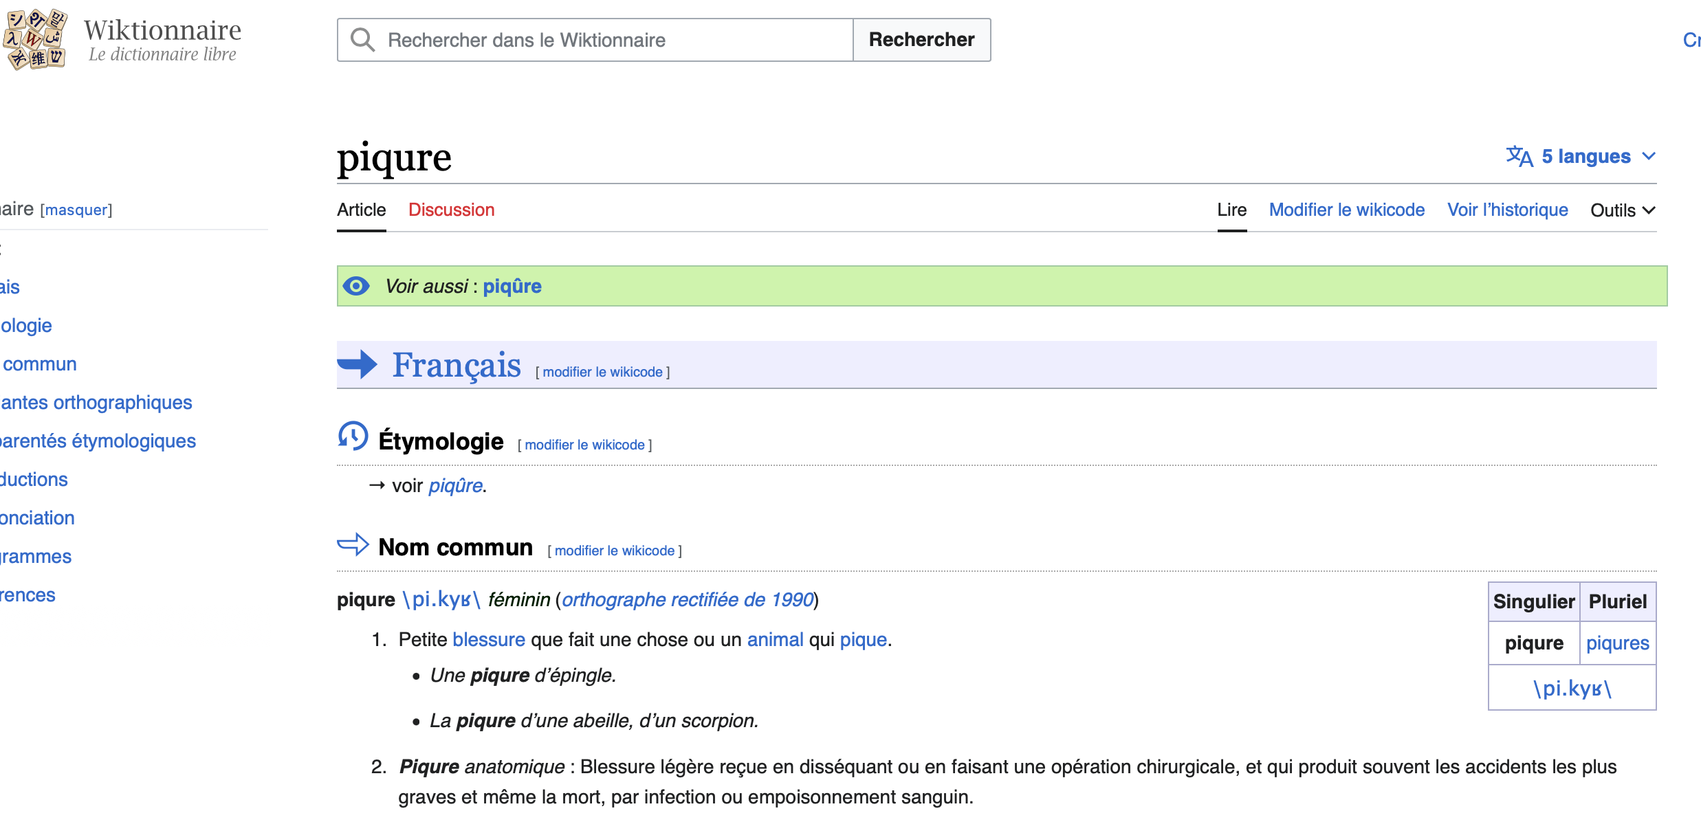Open the Outils dropdown menu

pyautogui.click(x=1622, y=210)
